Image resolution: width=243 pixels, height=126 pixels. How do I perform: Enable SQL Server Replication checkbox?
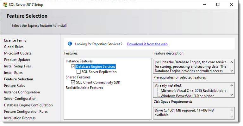point(78,72)
